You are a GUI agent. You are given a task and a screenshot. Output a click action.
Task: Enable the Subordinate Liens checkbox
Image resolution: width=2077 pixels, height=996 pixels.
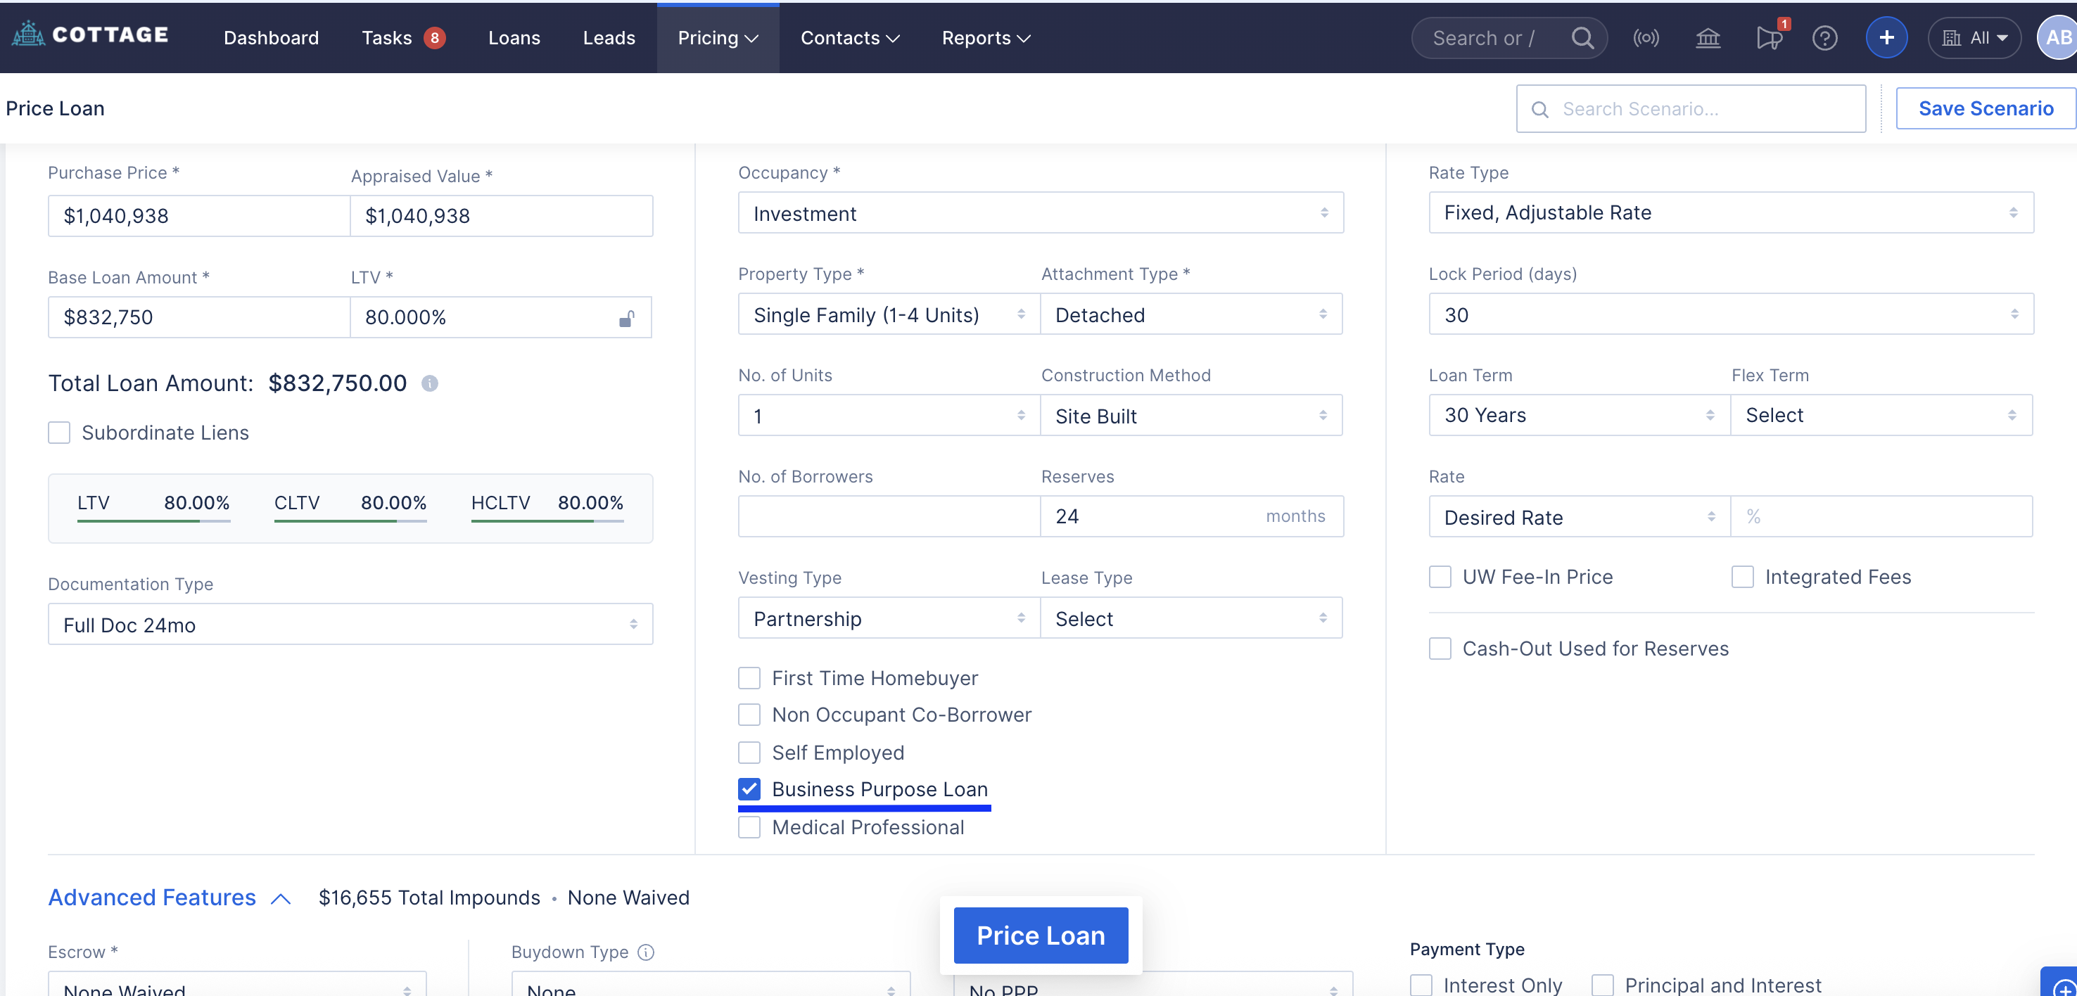pos(59,433)
